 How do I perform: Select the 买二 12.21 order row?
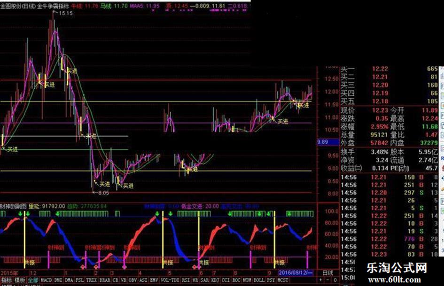tap(389, 77)
